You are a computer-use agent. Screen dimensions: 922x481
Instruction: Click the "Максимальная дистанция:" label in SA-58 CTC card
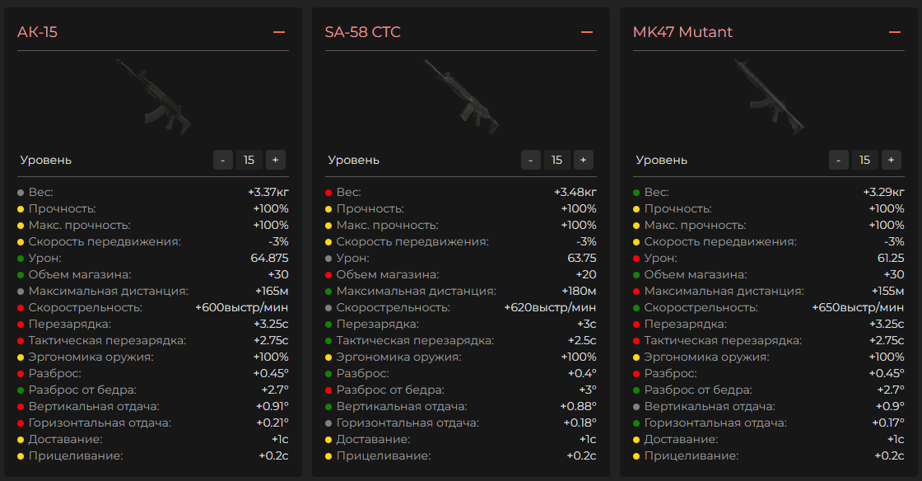pyautogui.click(x=417, y=291)
